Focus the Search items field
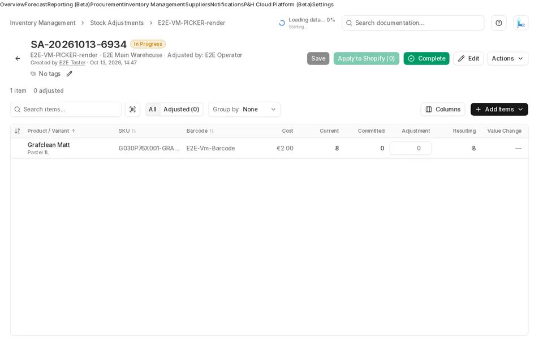The width and height of the screenshot is (543, 339). 66,109
